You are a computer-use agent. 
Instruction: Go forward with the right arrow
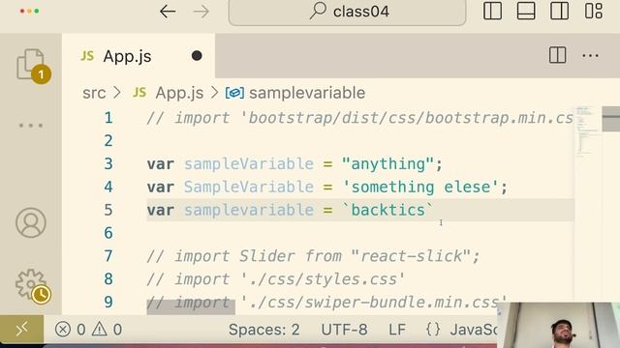[201, 12]
